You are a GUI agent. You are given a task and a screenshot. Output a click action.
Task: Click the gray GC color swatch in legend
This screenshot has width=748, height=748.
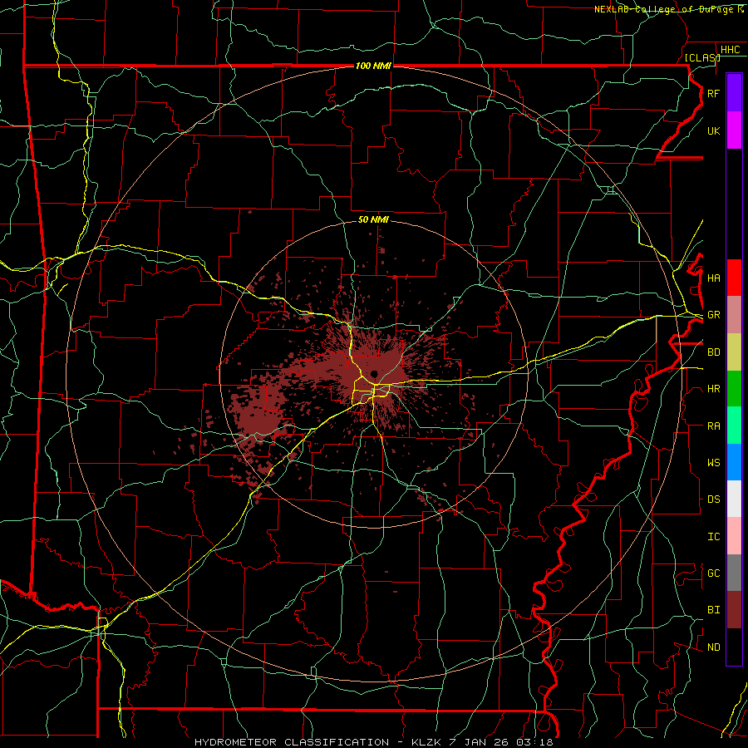pyautogui.click(x=734, y=573)
